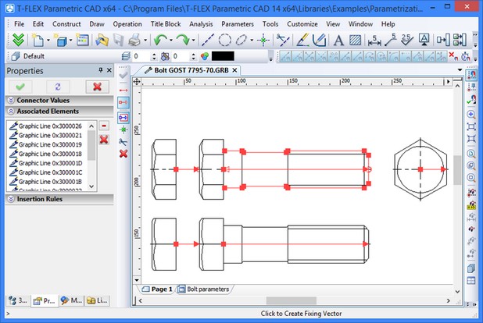Screen dimensions: 483x323
Task: Open the new document dropdown arrow
Action: point(48,41)
